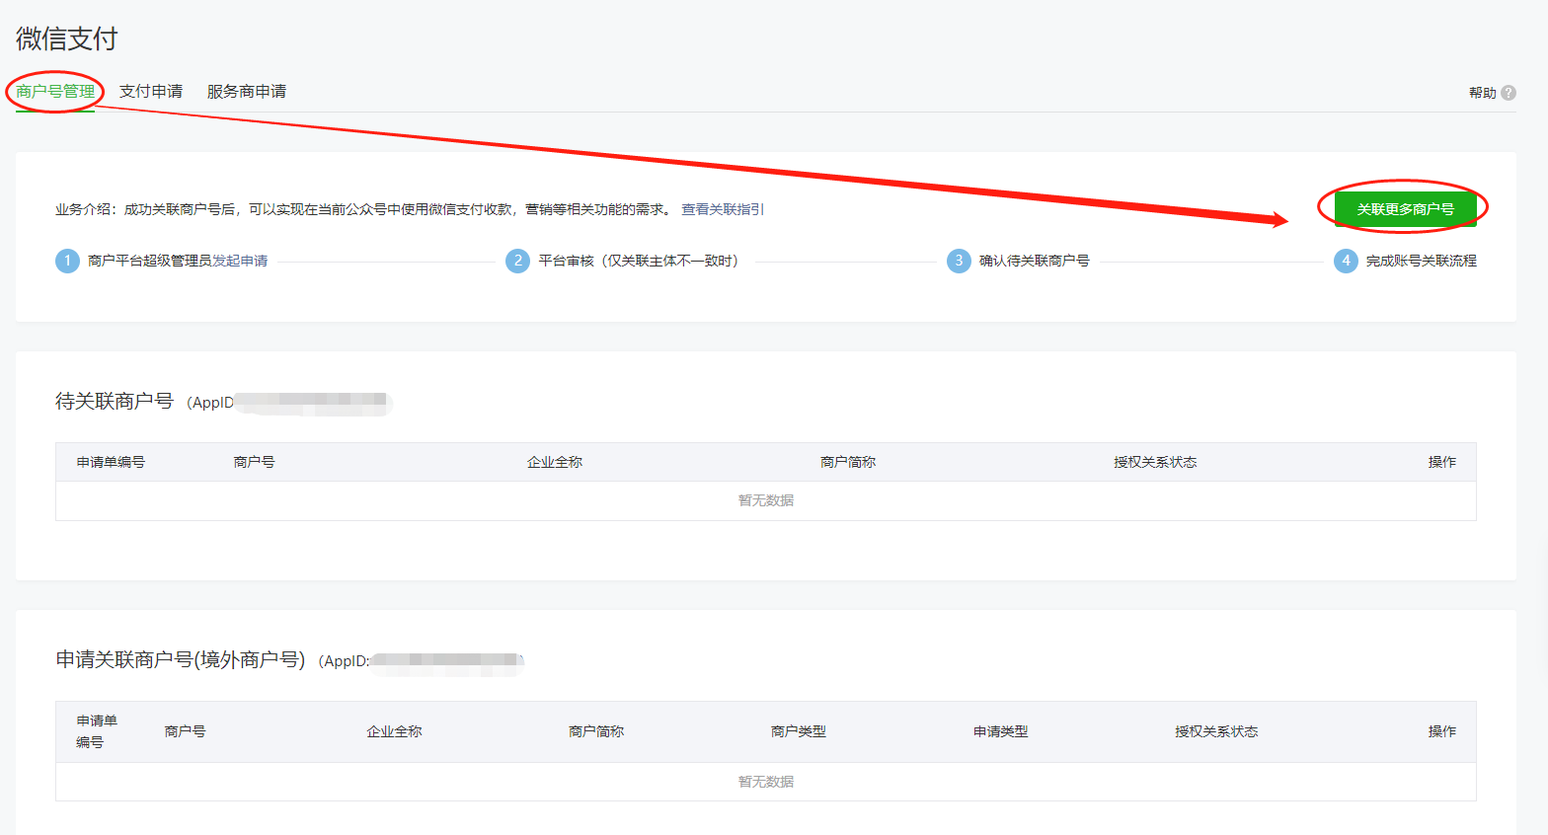Click the 申请关联商户号(境外商户号) section heading
Screen dimensions: 1548x835
(181, 659)
